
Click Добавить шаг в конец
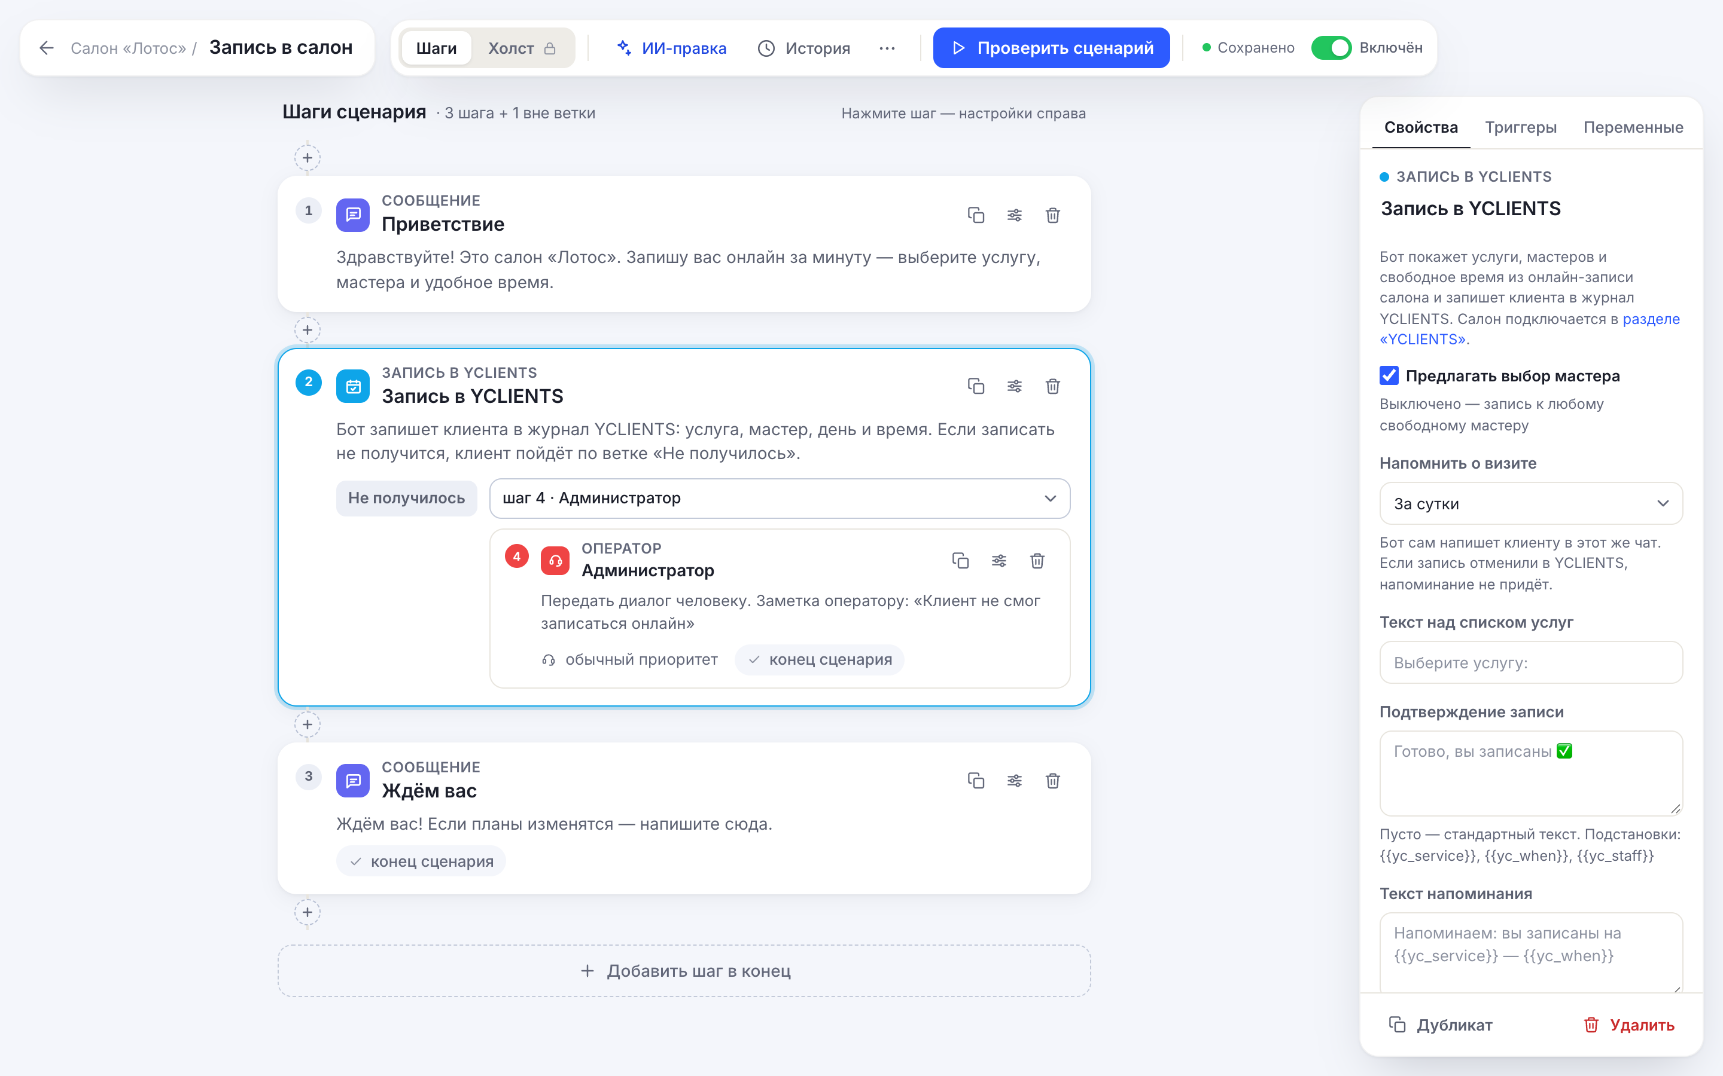pos(684,971)
